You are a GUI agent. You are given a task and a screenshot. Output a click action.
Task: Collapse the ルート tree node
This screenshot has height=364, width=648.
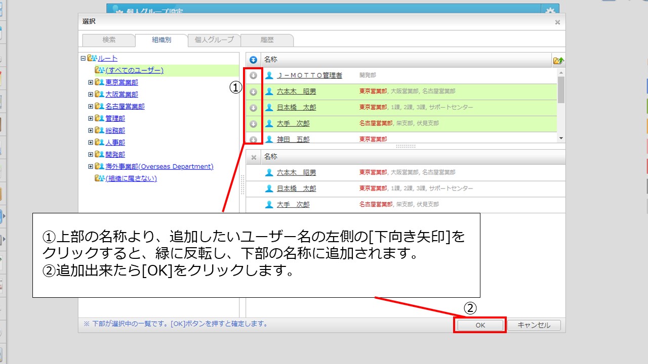83,58
